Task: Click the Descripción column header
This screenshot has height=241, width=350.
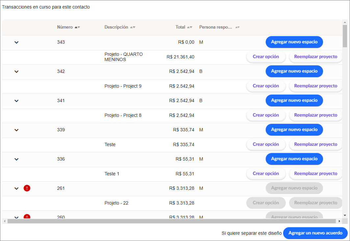Action: point(116,27)
